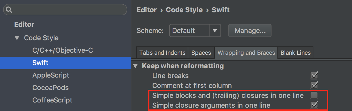352x111 pixels.
Task: Click the Default scheme combo box
Action: (195, 31)
